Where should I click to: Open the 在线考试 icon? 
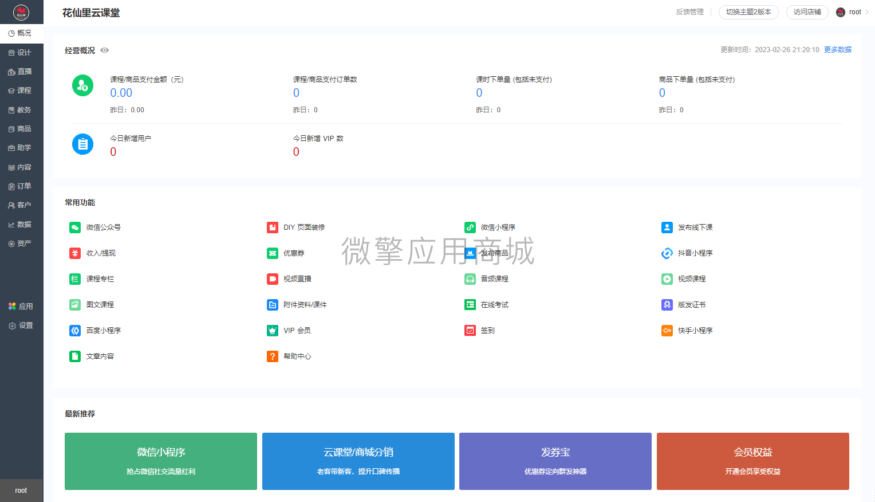coord(470,305)
